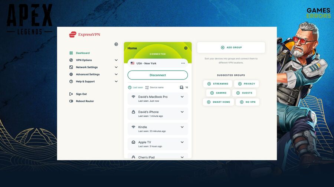Click the plus icon on Smart Home
Image resolution: width=334 pixels, height=187 pixels.
tap(209, 102)
